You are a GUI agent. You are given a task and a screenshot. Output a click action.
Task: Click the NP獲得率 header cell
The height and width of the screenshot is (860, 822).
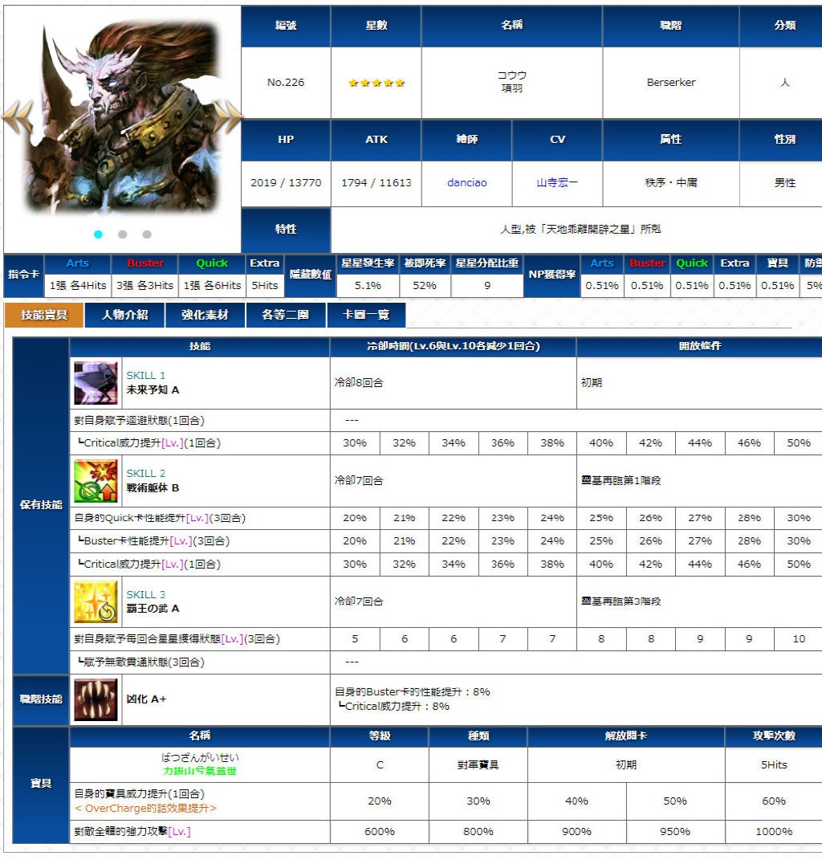click(x=551, y=275)
